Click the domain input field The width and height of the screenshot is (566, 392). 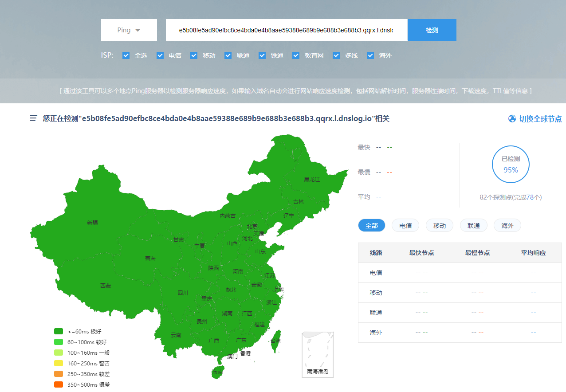pyautogui.click(x=286, y=30)
